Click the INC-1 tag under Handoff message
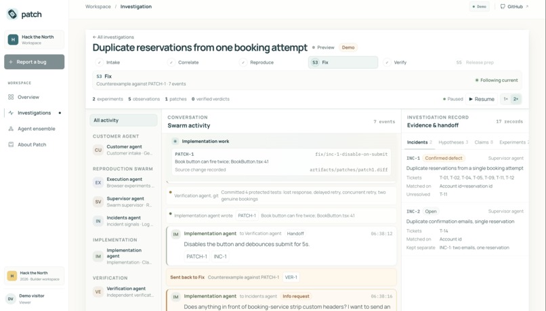This screenshot has width=546, height=311. [x=220, y=256]
